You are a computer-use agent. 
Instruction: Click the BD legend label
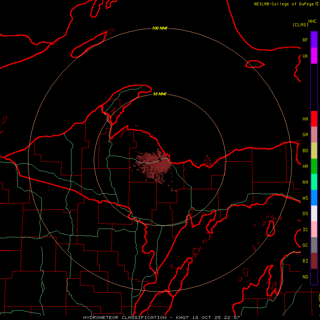coord(305,151)
